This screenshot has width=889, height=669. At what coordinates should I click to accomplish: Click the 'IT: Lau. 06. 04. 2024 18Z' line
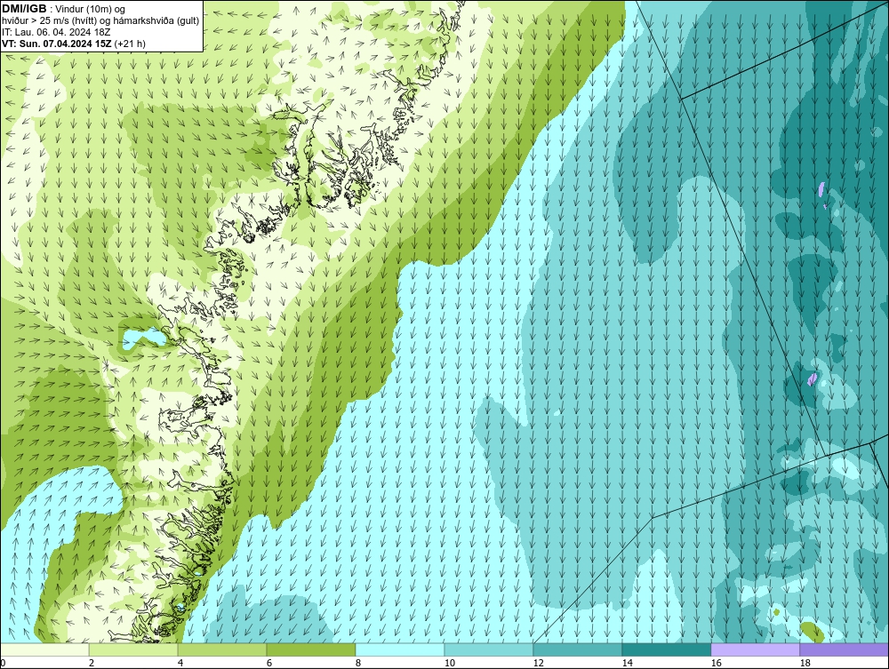56,32
